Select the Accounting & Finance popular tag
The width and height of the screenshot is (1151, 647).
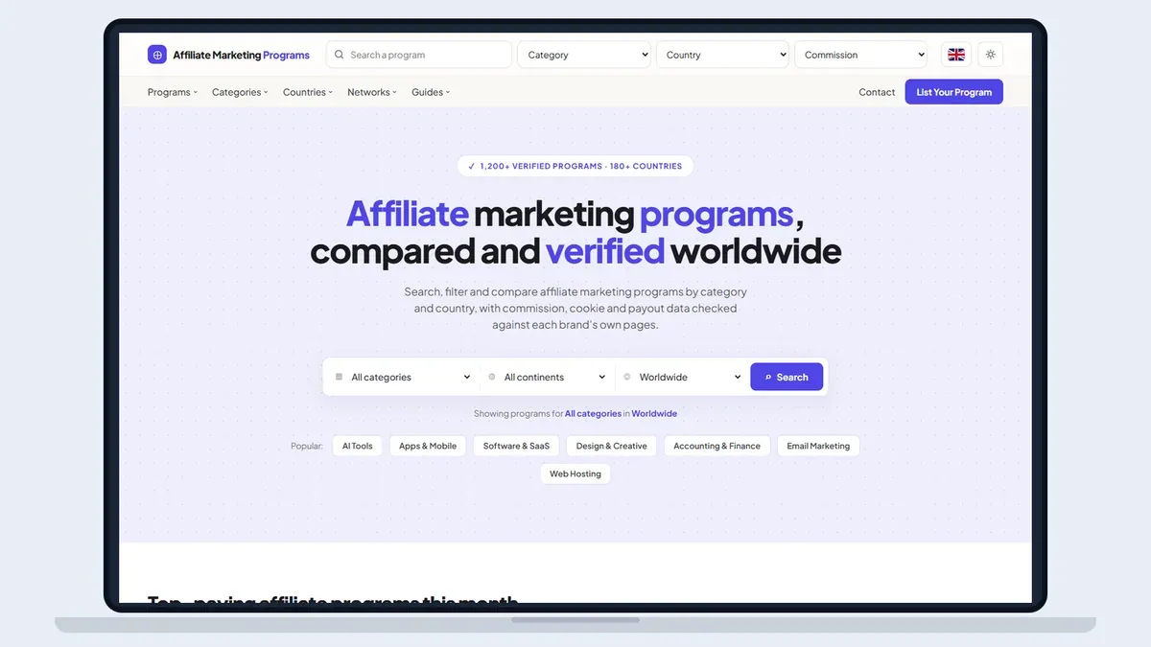tap(716, 446)
